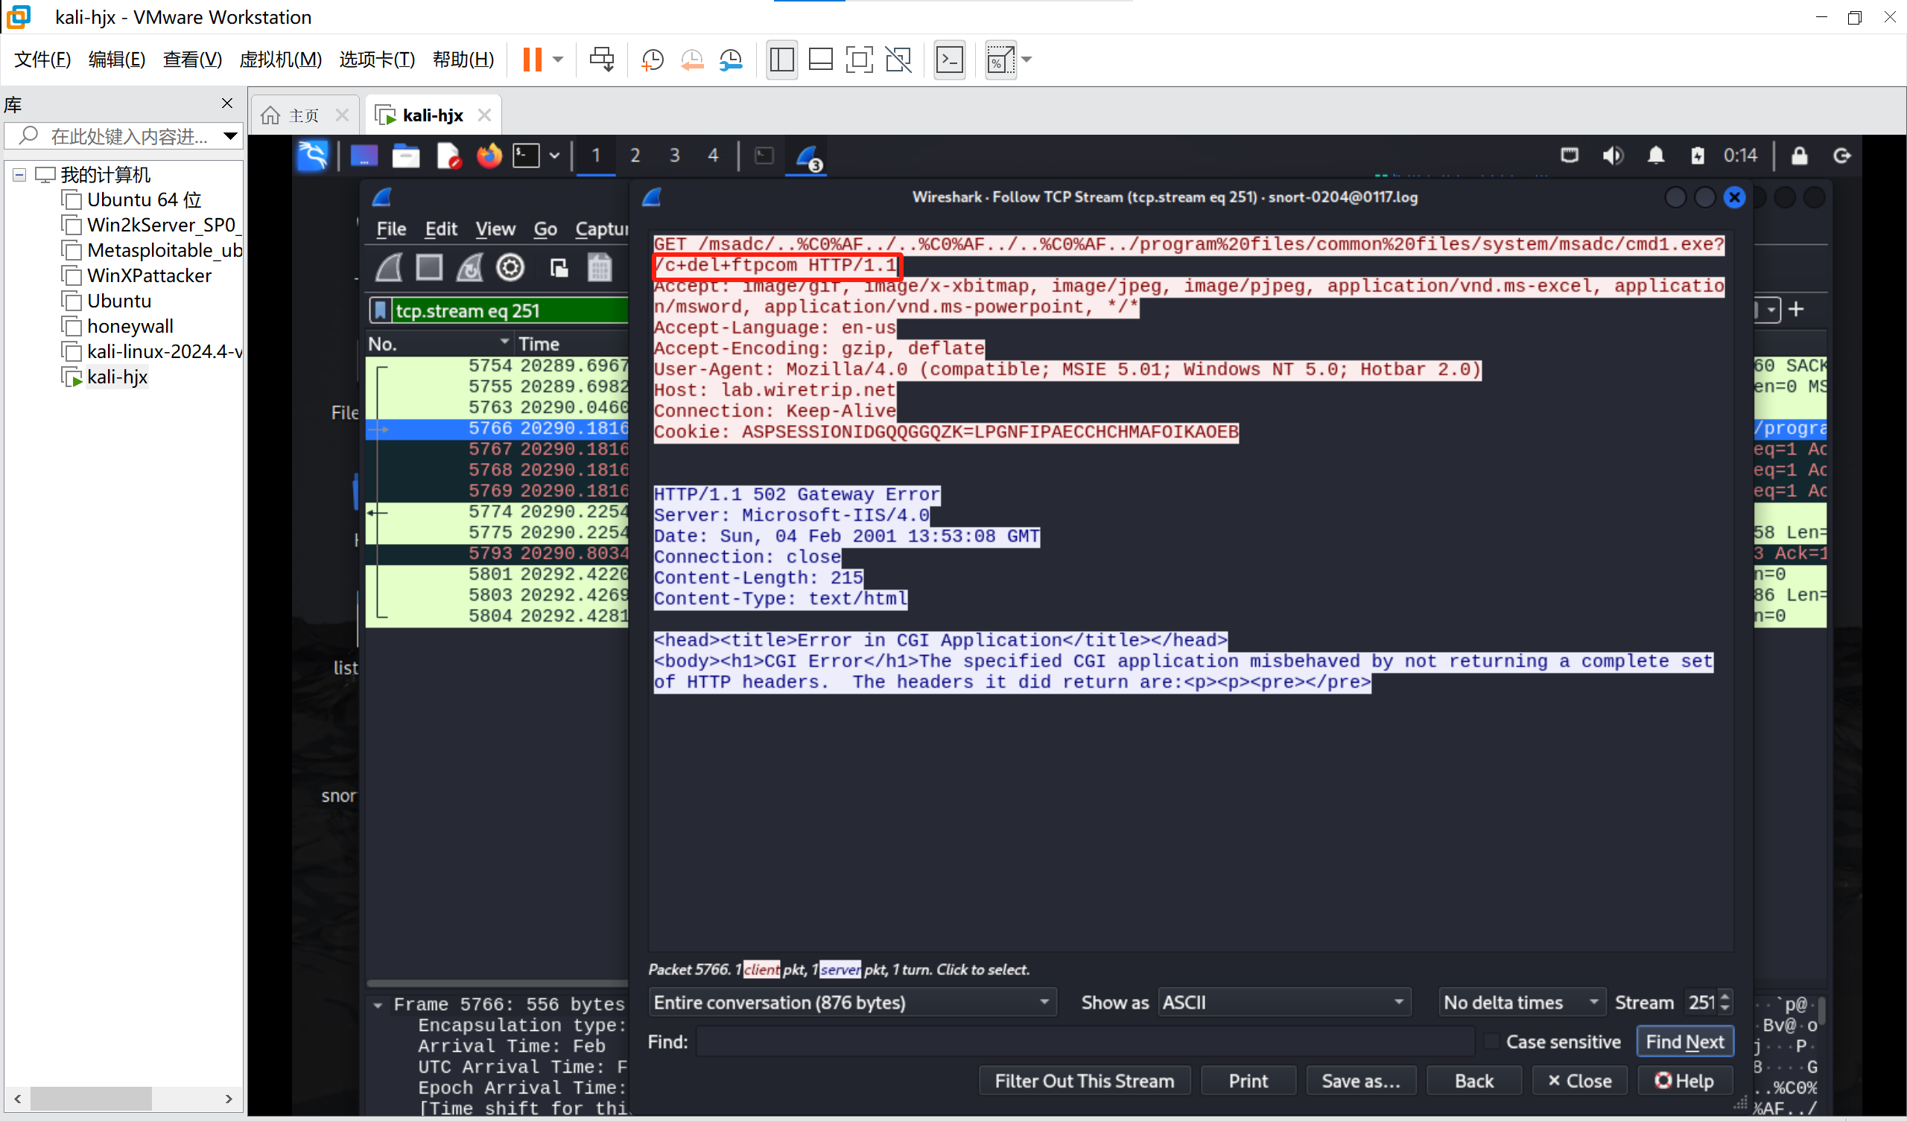Open the snapshot manager

pos(731,60)
